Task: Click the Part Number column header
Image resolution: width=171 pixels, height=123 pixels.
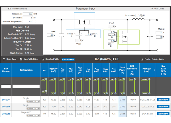Action: pyautogui.click(x=6, y=70)
